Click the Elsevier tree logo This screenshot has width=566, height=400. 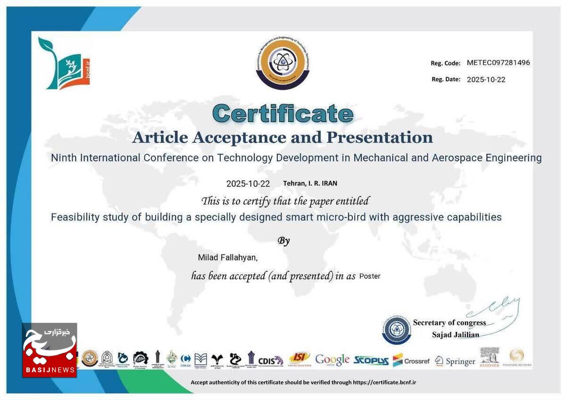(490, 358)
